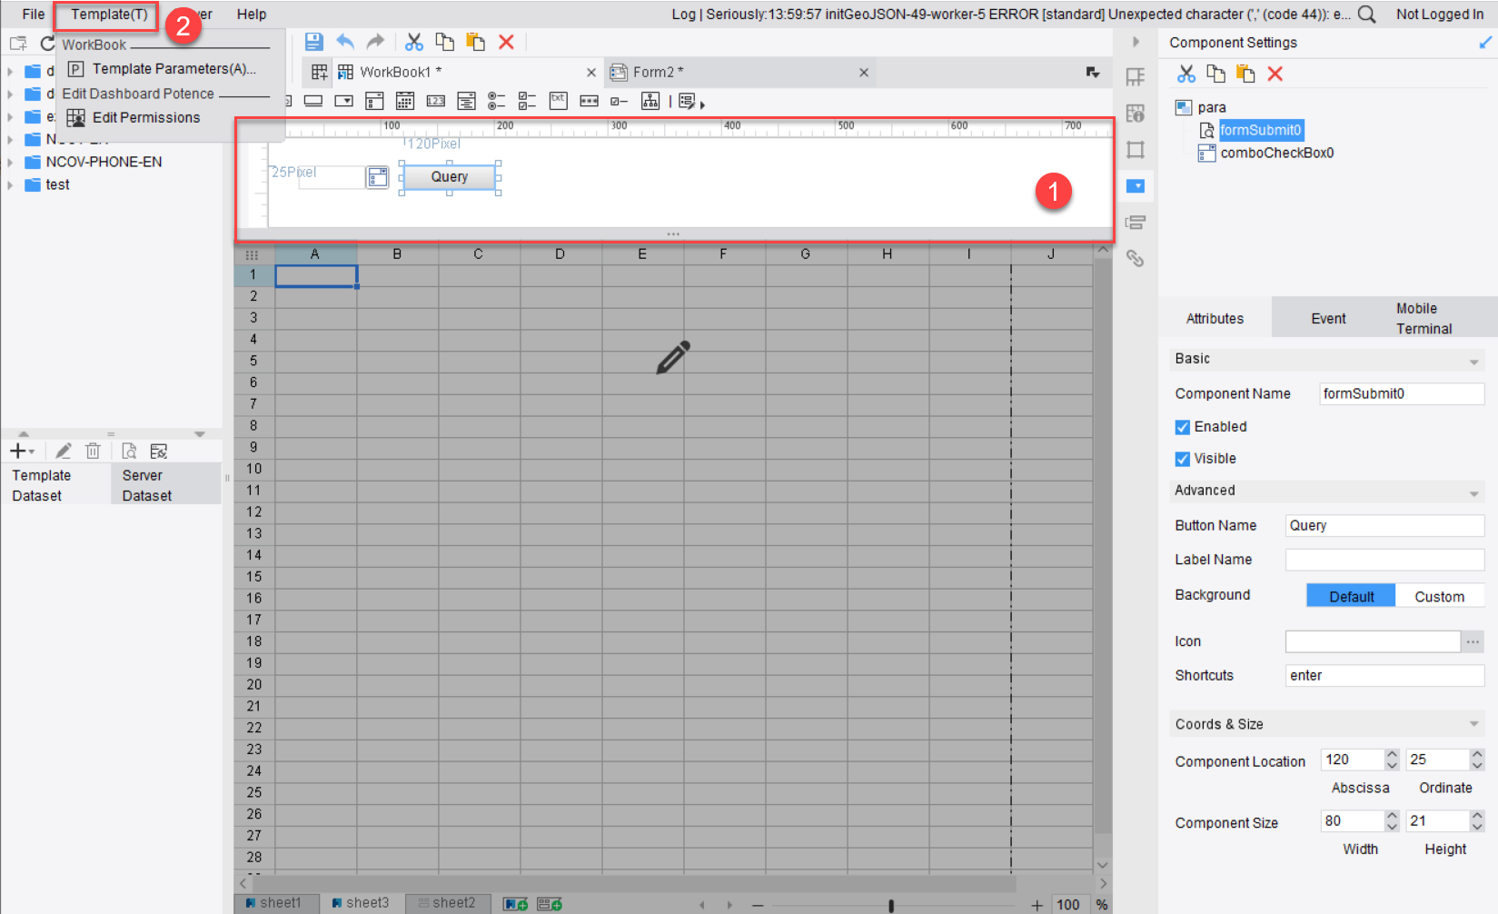This screenshot has width=1498, height=914.
Task: Open the search magnifier next to the log
Action: tap(1366, 14)
